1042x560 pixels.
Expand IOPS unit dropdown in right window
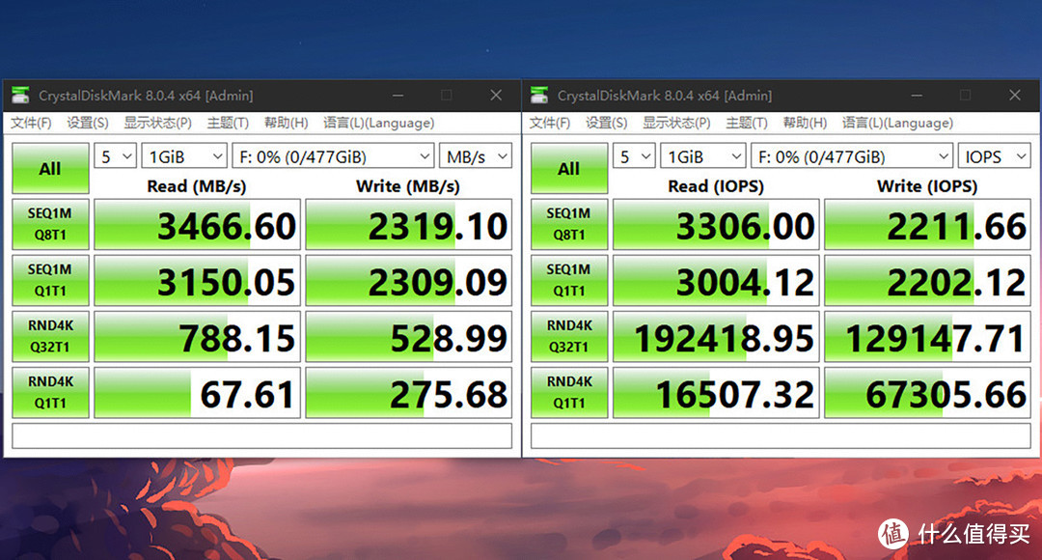click(x=995, y=156)
